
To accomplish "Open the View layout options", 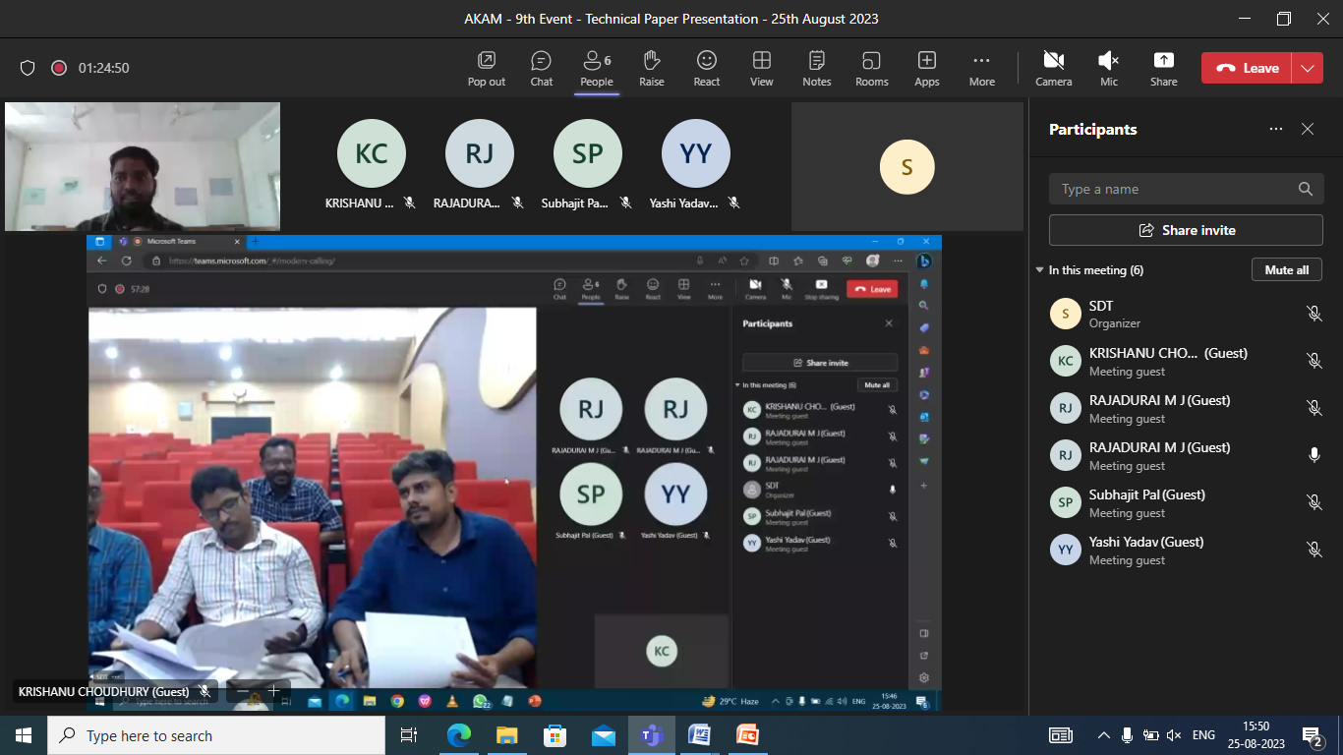I will coord(761,68).
